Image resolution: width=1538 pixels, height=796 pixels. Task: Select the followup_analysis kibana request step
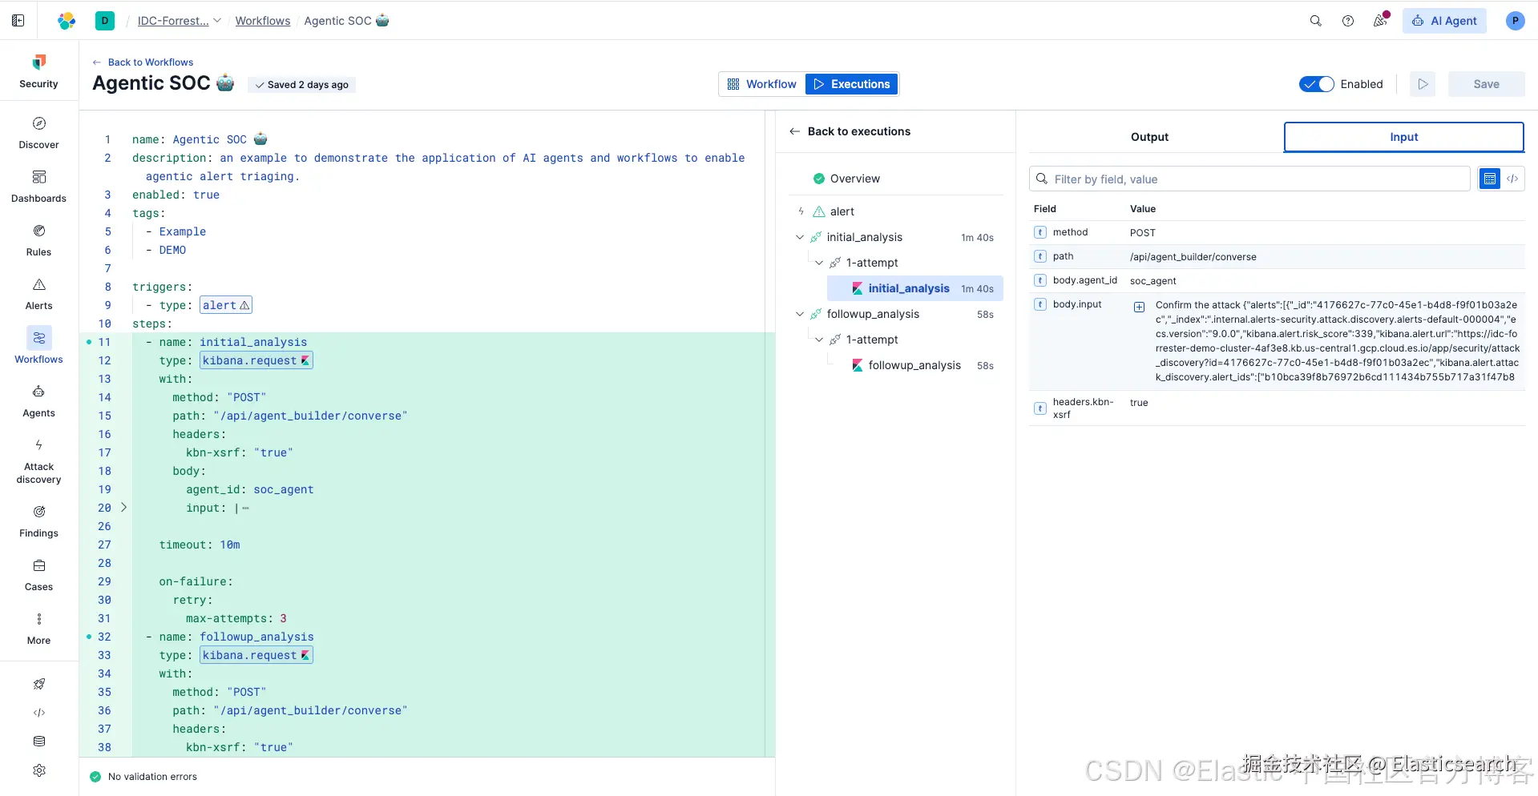point(915,365)
